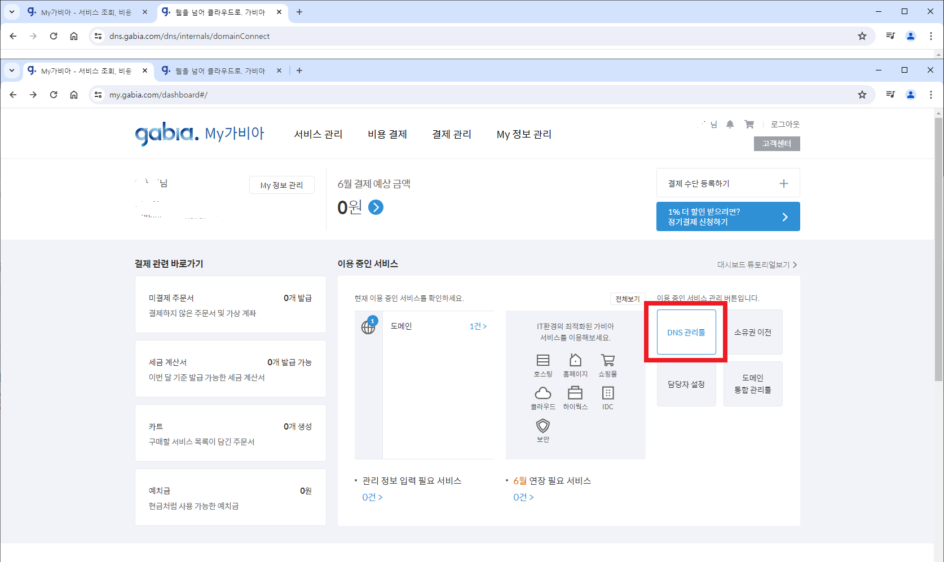The image size is (944, 562).
Task: Click the 도메인 통합 관리툴 button
Action: coord(753,384)
